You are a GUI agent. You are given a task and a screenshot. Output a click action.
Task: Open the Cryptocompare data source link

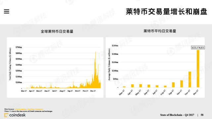click(x=20, y=109)
